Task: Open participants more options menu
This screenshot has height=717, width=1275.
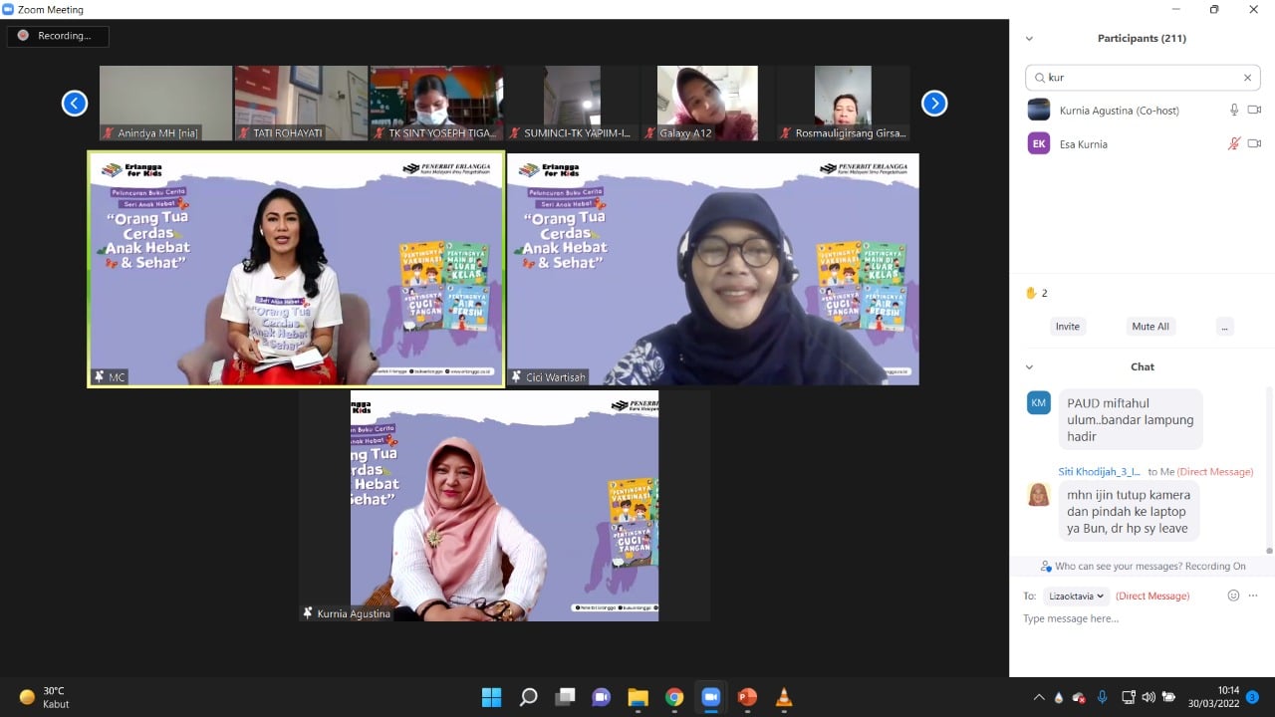Action: [1224, 327]
